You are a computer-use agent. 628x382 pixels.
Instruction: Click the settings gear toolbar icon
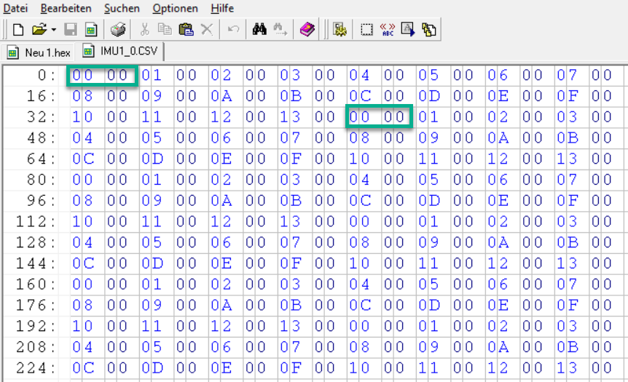[339, 30]
